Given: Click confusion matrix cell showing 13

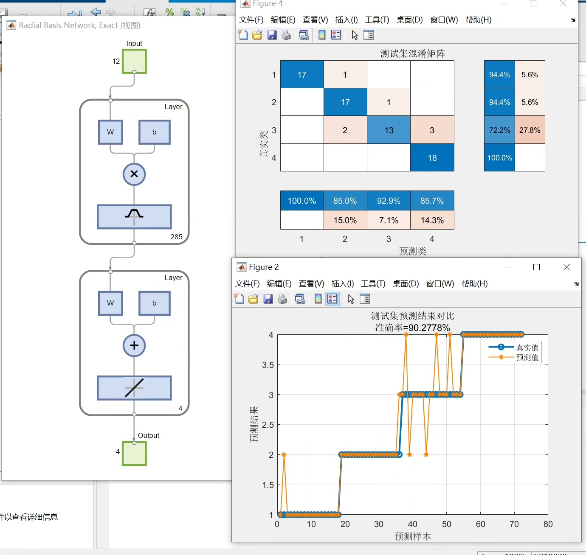Looking at the screenshot, I should (389, 130).
